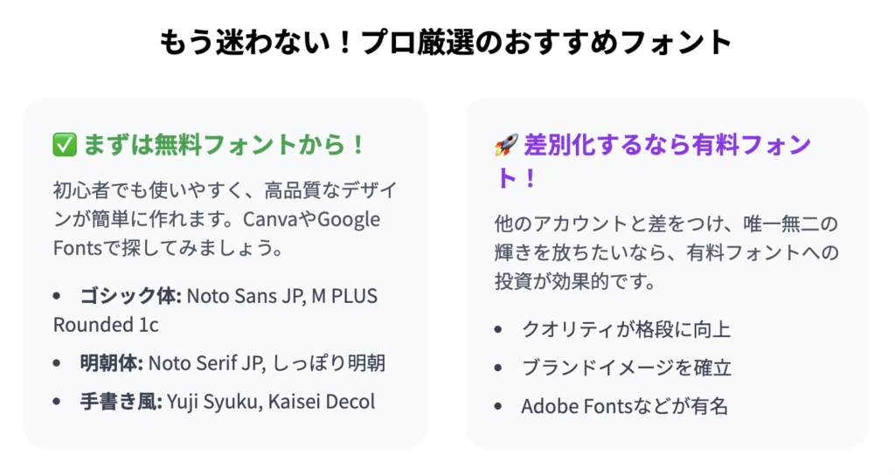Click Noto Sans JP font name
The width and height of the screenshot is (895, 475).
pos(246,296)
